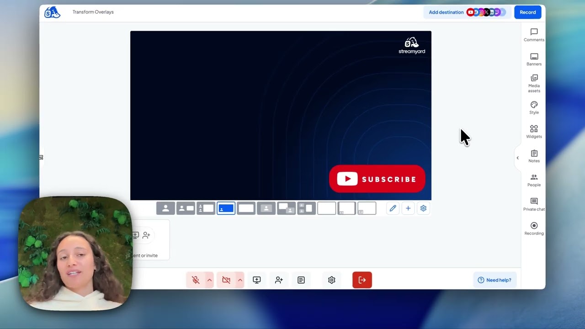This screenshot has height=329, width=585.
Task: Select the single-person solo layout
Action: [x=165, y=208]
